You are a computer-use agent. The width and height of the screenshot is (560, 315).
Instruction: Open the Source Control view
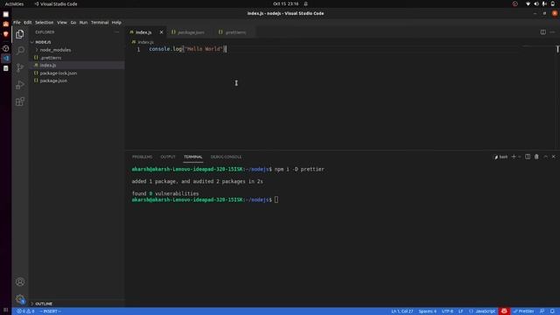click(20, 67)
